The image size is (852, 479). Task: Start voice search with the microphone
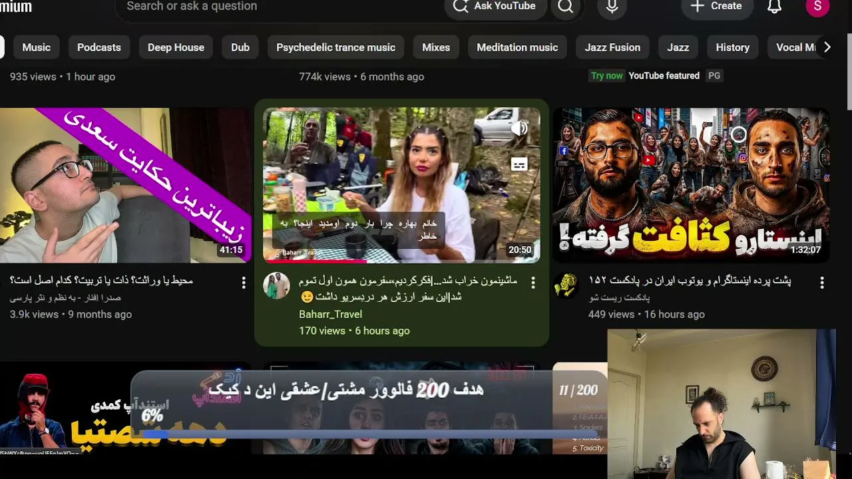612,7
